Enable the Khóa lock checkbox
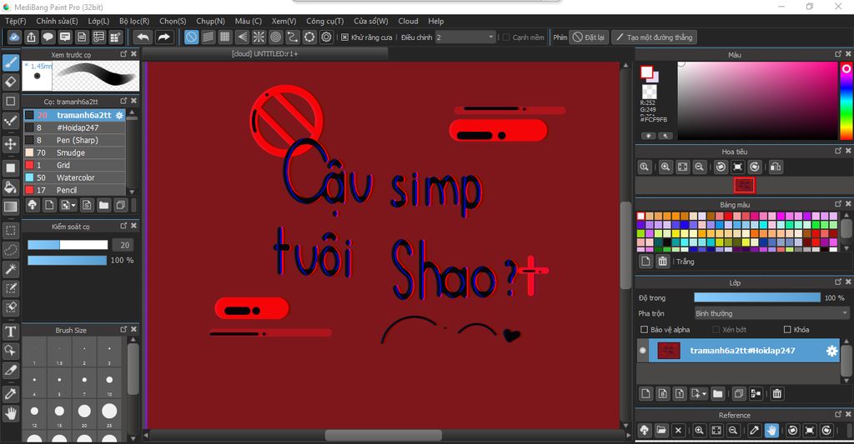 click(787, 330)
